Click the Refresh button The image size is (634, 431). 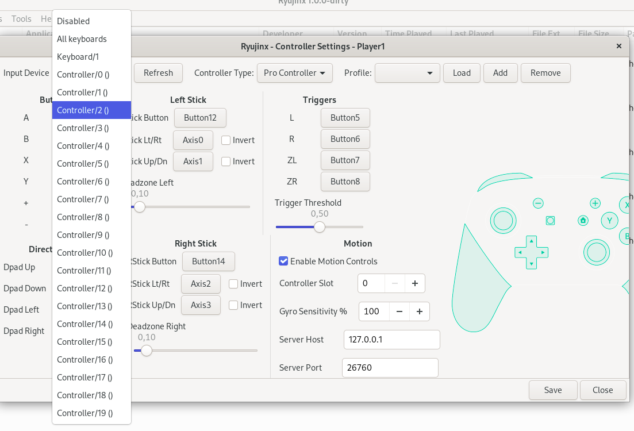tap(158, 73)
